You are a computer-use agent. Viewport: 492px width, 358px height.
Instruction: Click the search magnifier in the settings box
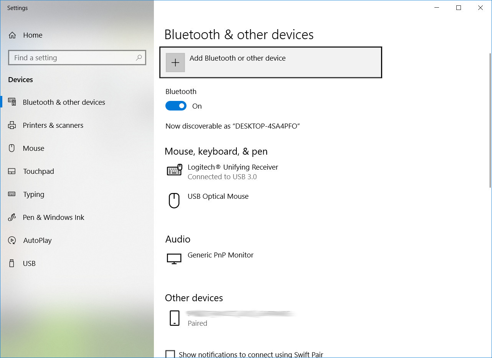[139, 58]
